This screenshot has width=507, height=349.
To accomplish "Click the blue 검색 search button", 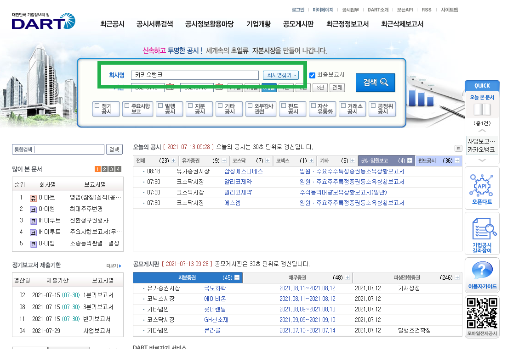I will tap(375, 82).
